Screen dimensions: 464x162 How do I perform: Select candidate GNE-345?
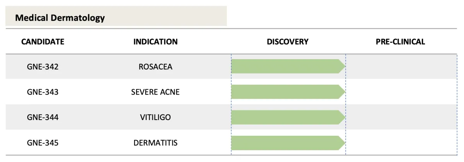[43, 143]
